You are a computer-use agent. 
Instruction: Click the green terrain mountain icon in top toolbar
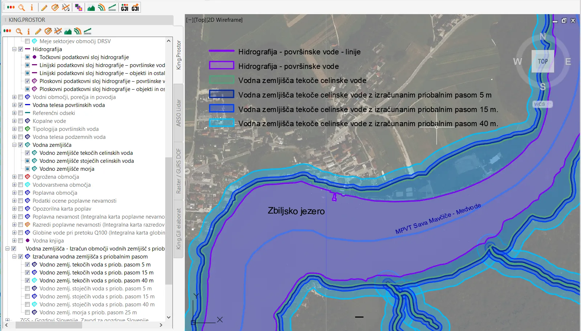point(91,8)
